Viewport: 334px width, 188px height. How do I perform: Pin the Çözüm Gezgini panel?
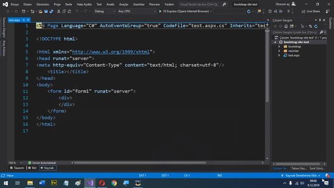(x=320, y=20)
